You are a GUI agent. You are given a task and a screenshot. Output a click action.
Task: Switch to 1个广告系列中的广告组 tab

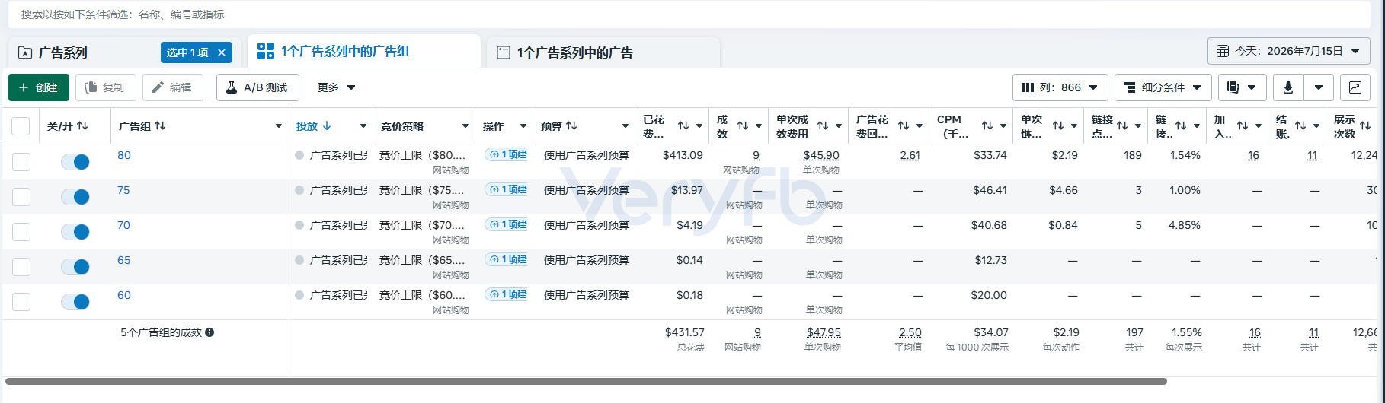(x=364, y=51)
